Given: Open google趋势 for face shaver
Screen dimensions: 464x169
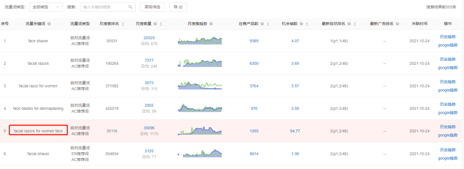Looking at the screenshot, I should click(x=448, y=45).
